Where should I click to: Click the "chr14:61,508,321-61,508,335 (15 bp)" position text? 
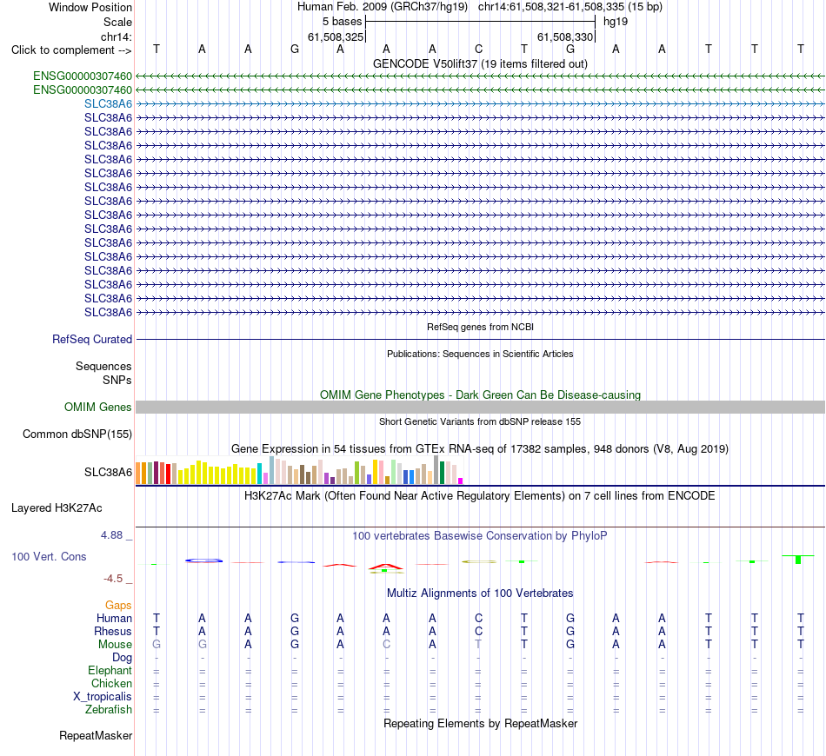[570, 7]
